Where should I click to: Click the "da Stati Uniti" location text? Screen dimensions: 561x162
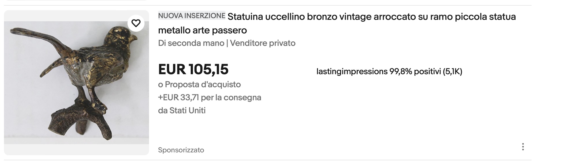182,110
